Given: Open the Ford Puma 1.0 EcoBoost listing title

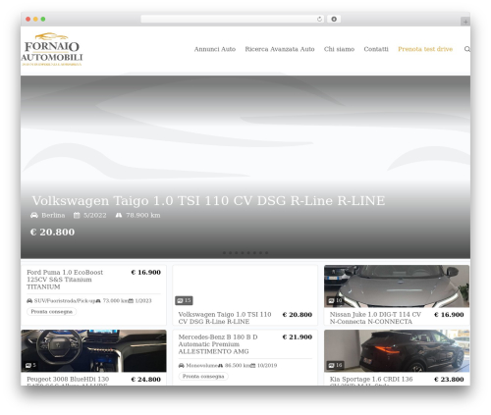Looking at the screenshot, I should (65, 280).
